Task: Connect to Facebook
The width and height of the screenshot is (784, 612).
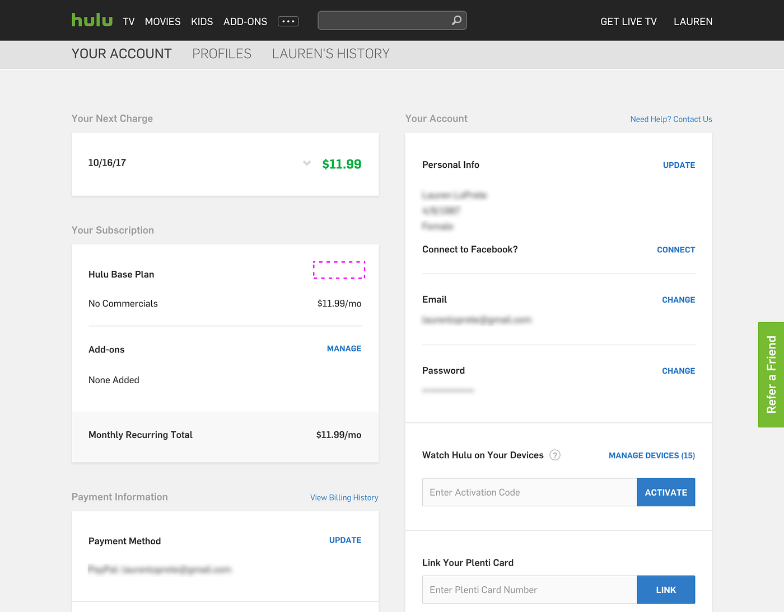Action: 676,249
